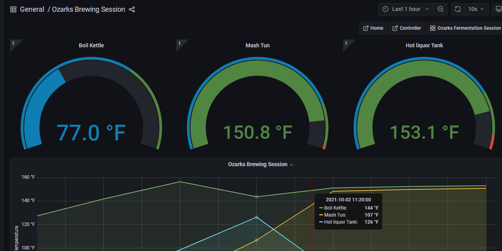Viewport: 502px width, 251px height.
Task: Click the dashboards grid icon beside General
Action: pyautogui.click(x=13, y=9)
